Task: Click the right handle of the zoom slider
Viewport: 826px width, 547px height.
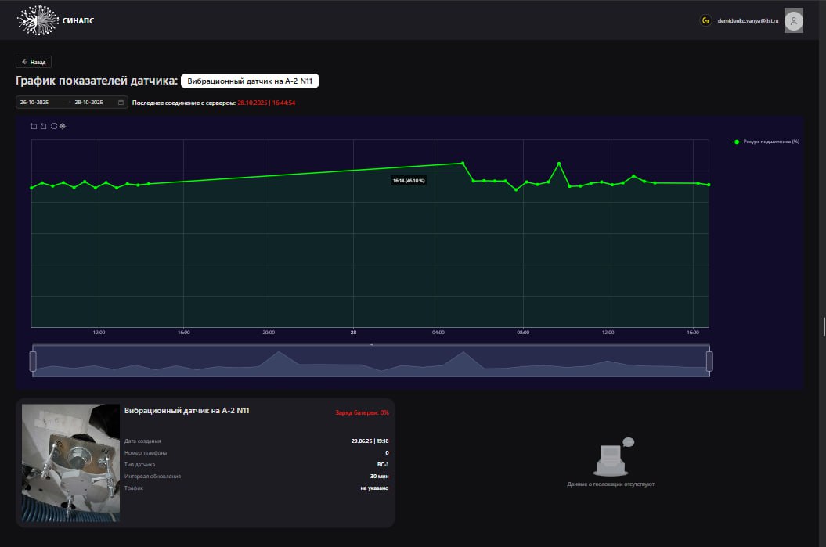Action: pos(709,362)
